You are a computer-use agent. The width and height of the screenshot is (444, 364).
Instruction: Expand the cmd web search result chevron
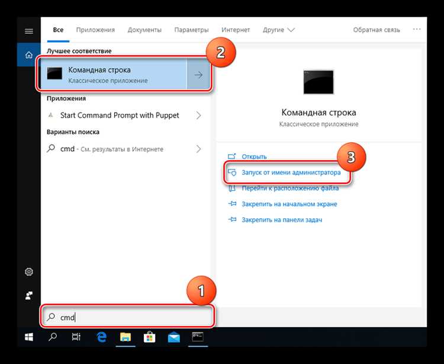[199, 149]
